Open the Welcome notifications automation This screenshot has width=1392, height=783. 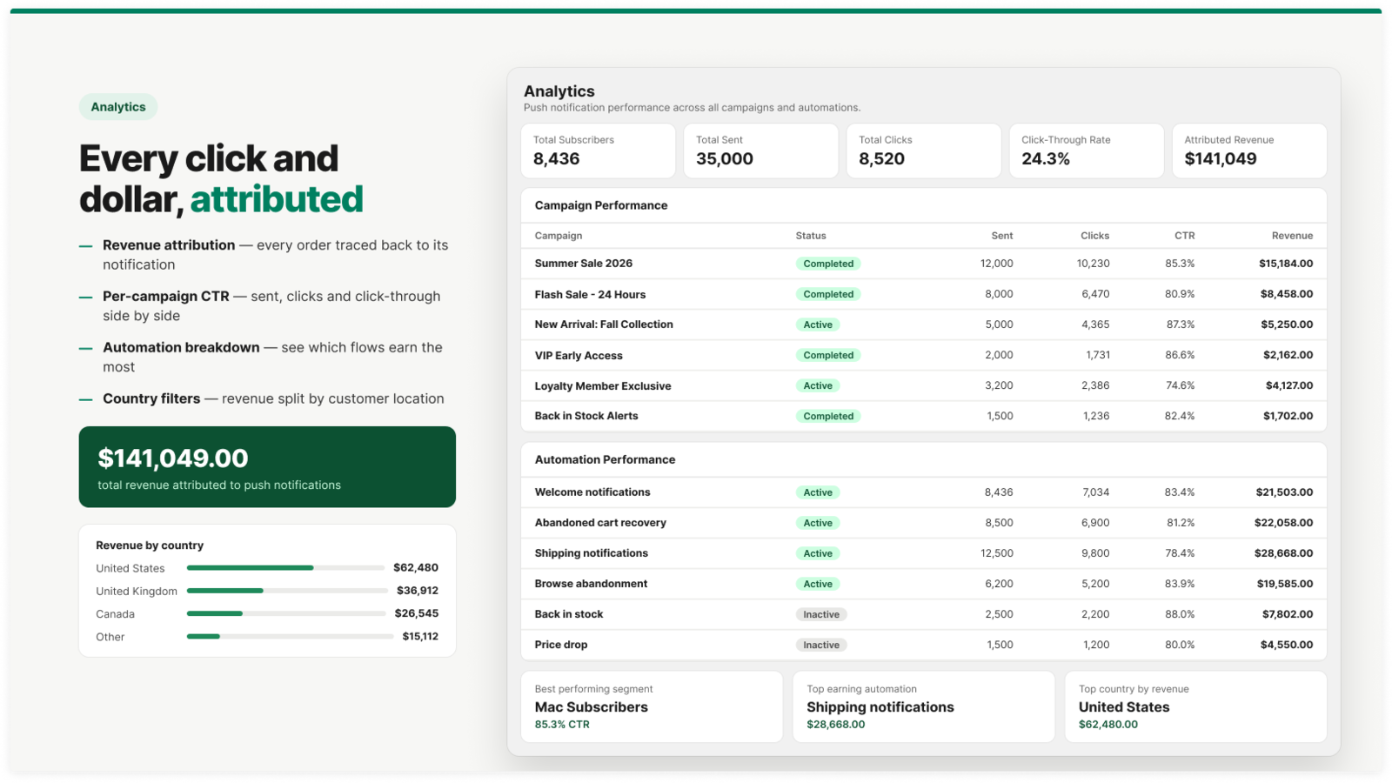click(x=924, y=492)
